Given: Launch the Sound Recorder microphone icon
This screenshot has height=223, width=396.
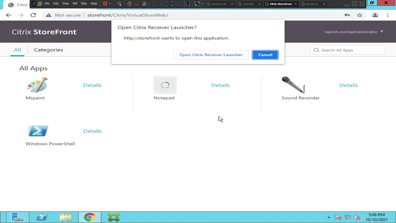Looking at the screenshot, I should click(x=293, y=85).
